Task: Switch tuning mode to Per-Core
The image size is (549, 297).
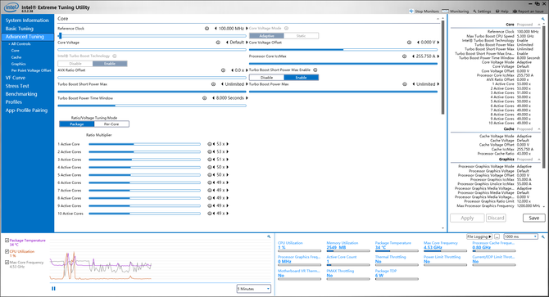Action: point(111,124)
